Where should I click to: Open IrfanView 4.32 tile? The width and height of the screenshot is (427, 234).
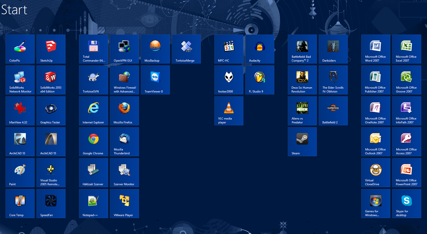pyautogui.click(x=20, y=111)
